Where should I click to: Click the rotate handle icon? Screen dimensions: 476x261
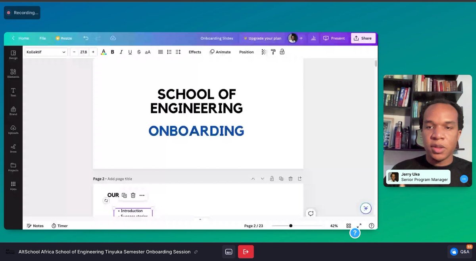pos(106,201)
